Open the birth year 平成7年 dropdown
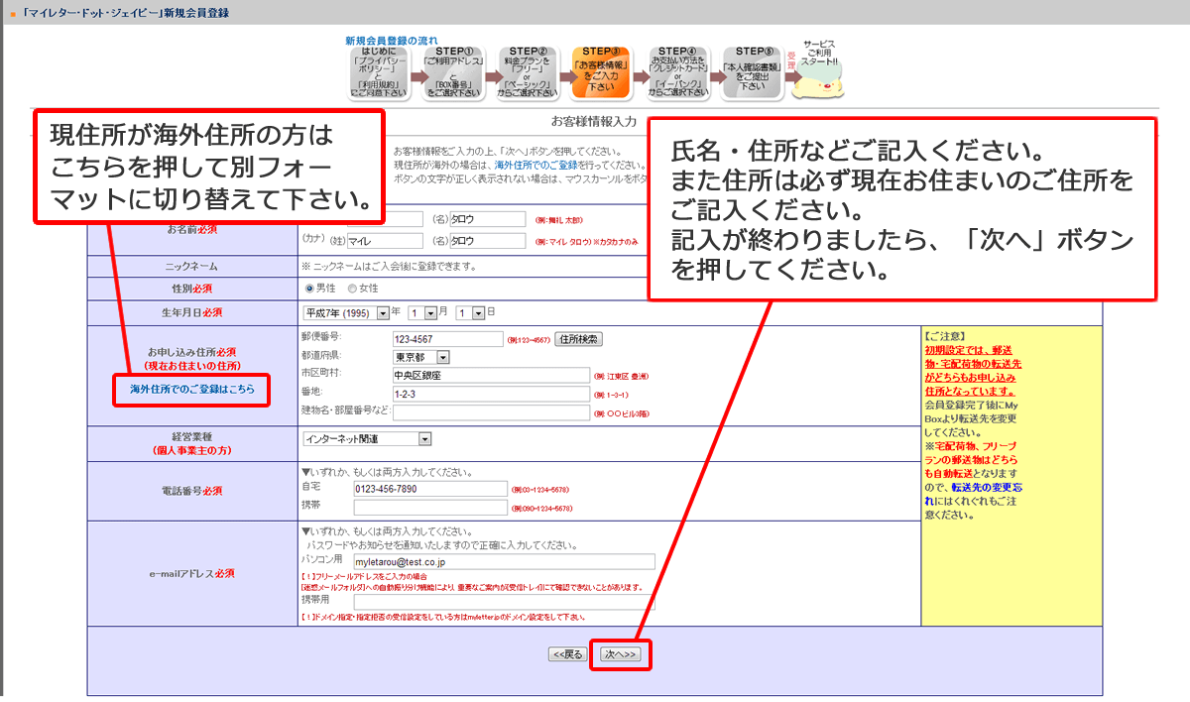 coord(345,312)
